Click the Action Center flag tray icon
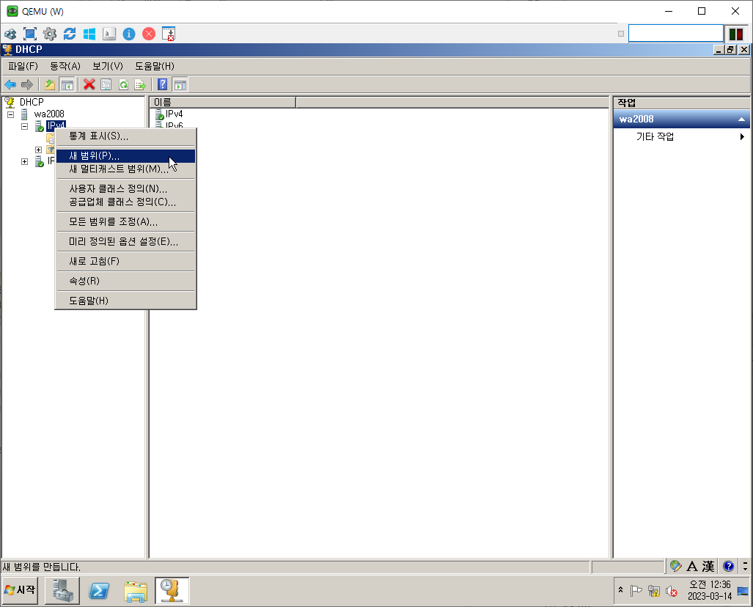Screen dimensions: 753x607 (x=636, y=590)
